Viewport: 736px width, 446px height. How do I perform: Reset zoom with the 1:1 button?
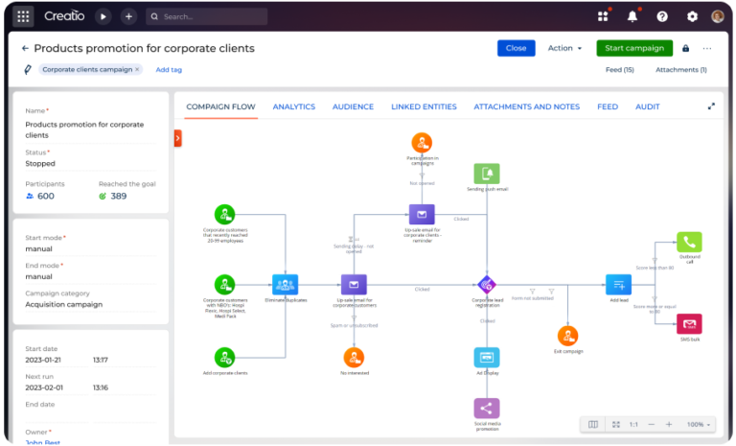pos(633,424)
